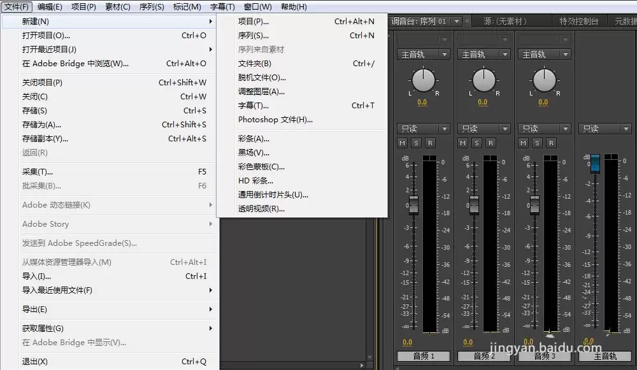Choose 序列(S)... from the 新建 submenu
637x370 pixels.
[x=254, y=36]
